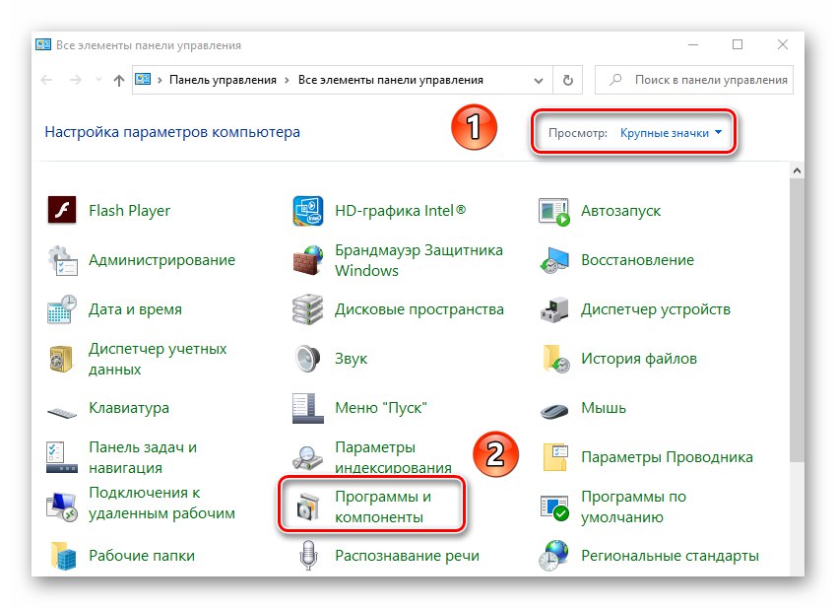Open the Региональные стандарты globe icon
836x608 pixels.
(554, 556)
